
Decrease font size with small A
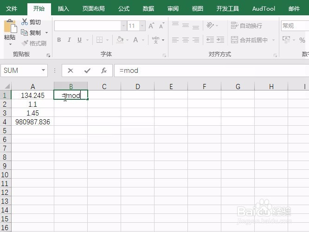click(x=161, y=26)
